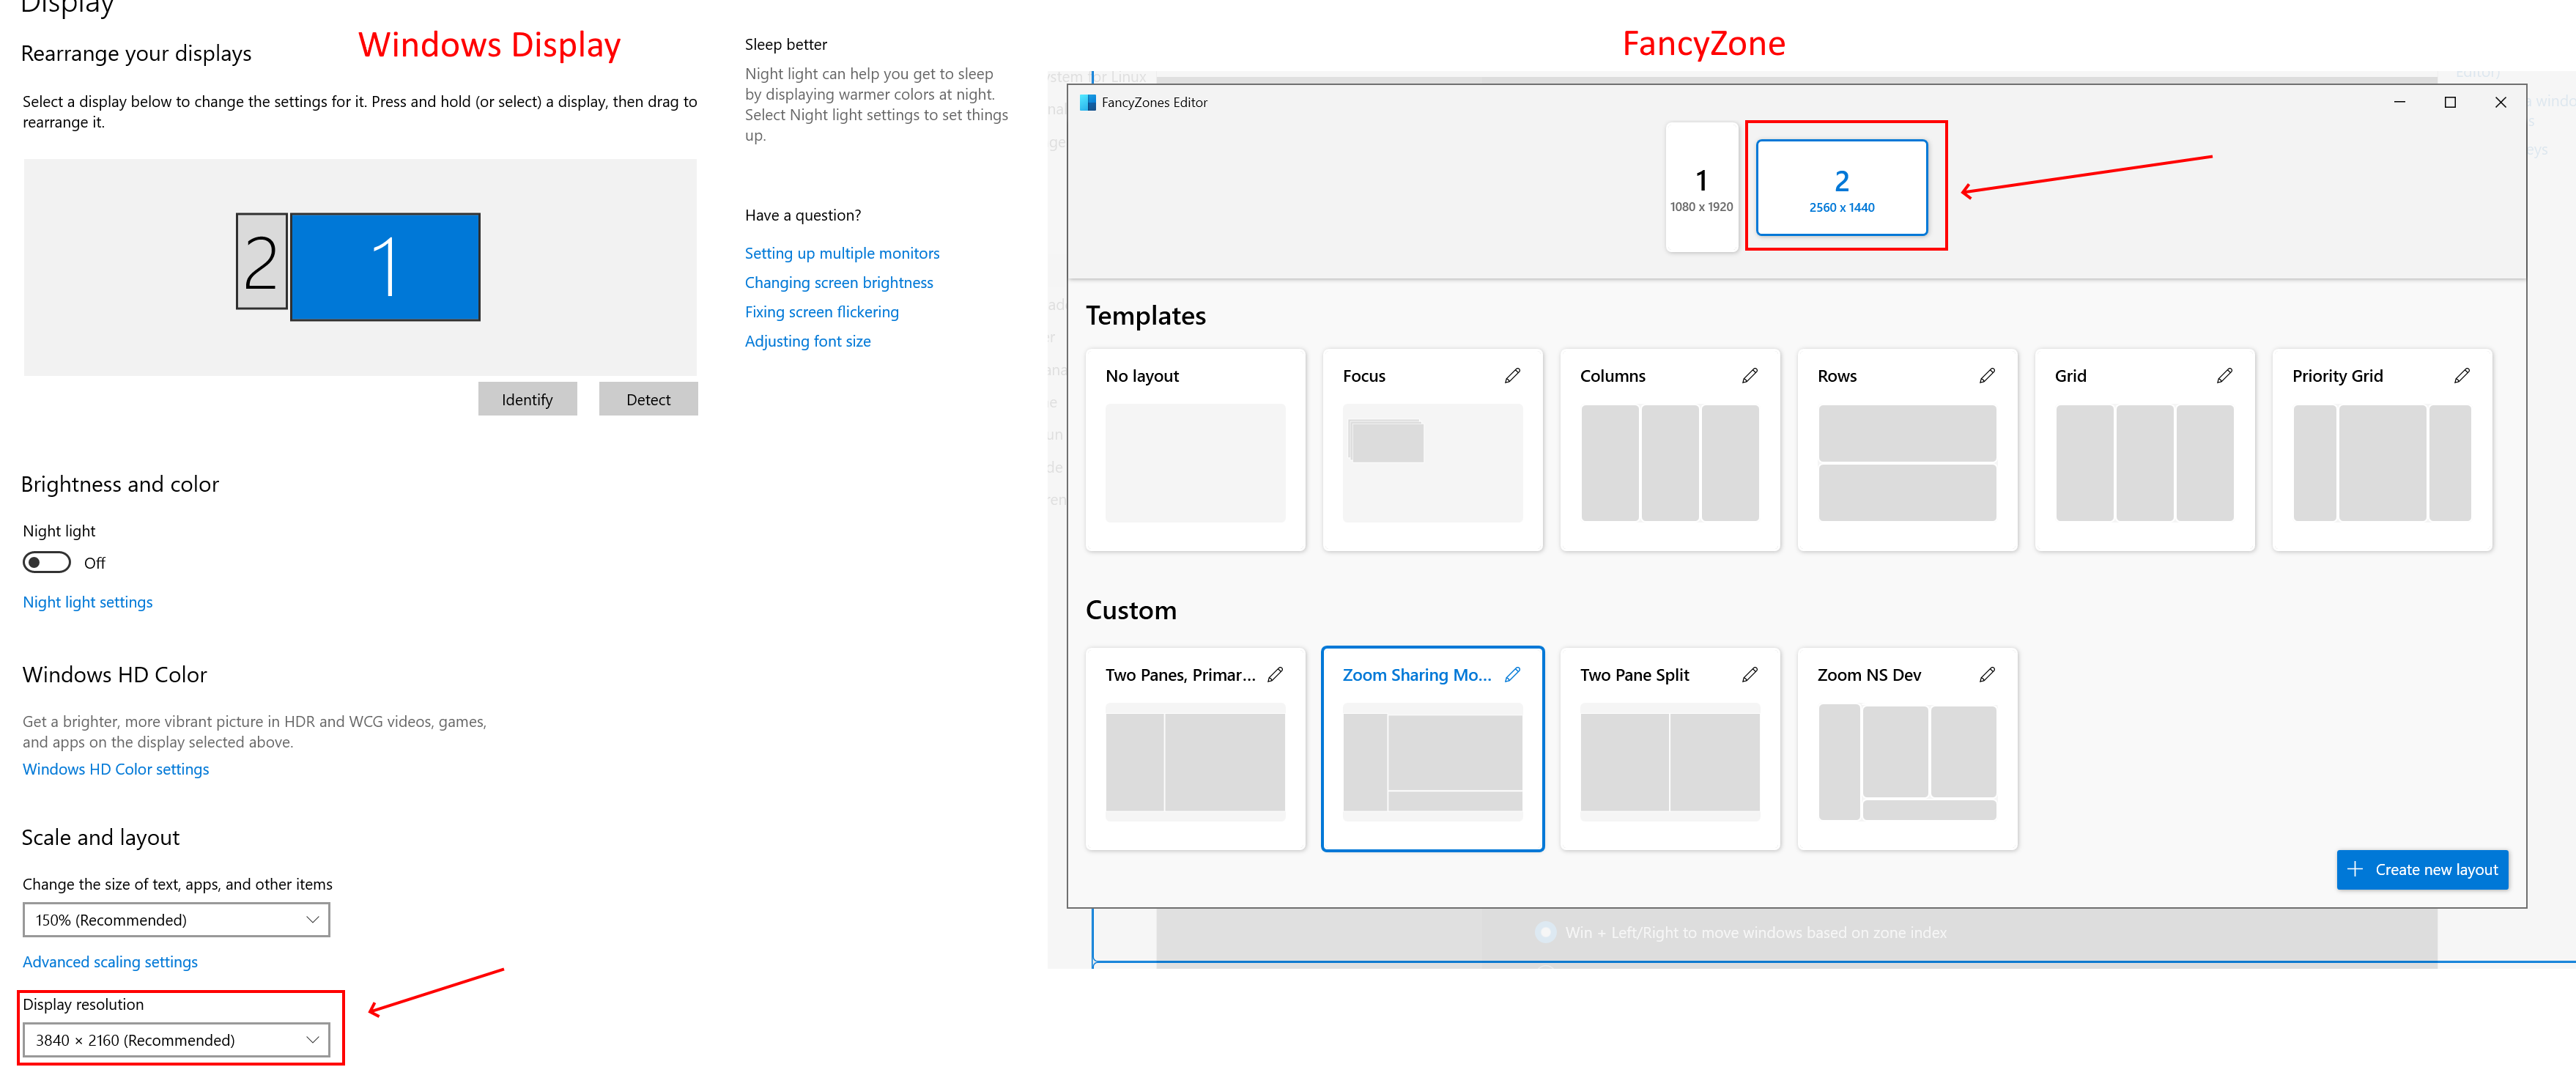
Task: Open the text scaling dropdown
Action: tap(176, 919)
